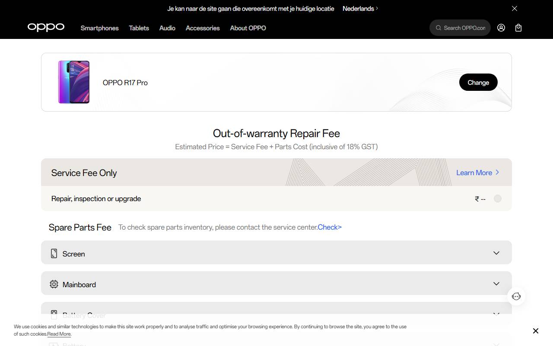The image size is (553, 346).
Task: Expand the Mainboard spare parts section
Action: pyautogui.click(x=496, y=284)
